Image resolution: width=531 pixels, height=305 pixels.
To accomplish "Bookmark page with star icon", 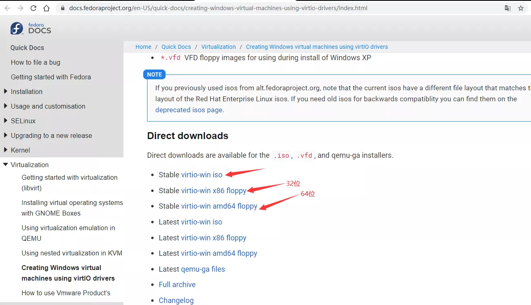I will point(520,8).
